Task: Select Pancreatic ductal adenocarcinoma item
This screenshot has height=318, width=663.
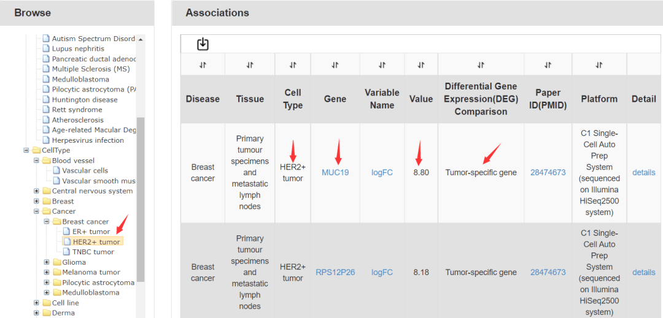Action: [93, 59]
